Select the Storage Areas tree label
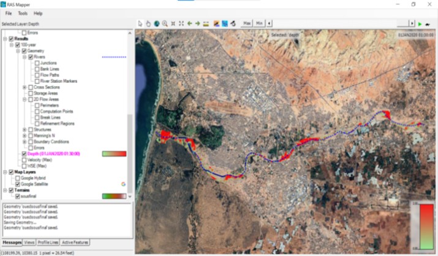 (45, 93)
